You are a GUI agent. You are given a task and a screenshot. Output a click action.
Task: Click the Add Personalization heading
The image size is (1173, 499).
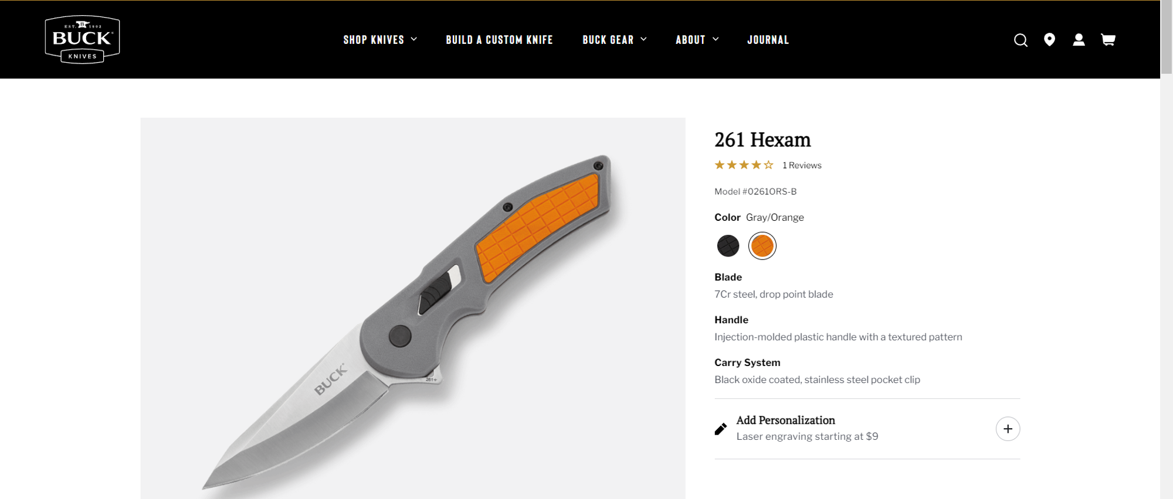(x=785, y=420)
